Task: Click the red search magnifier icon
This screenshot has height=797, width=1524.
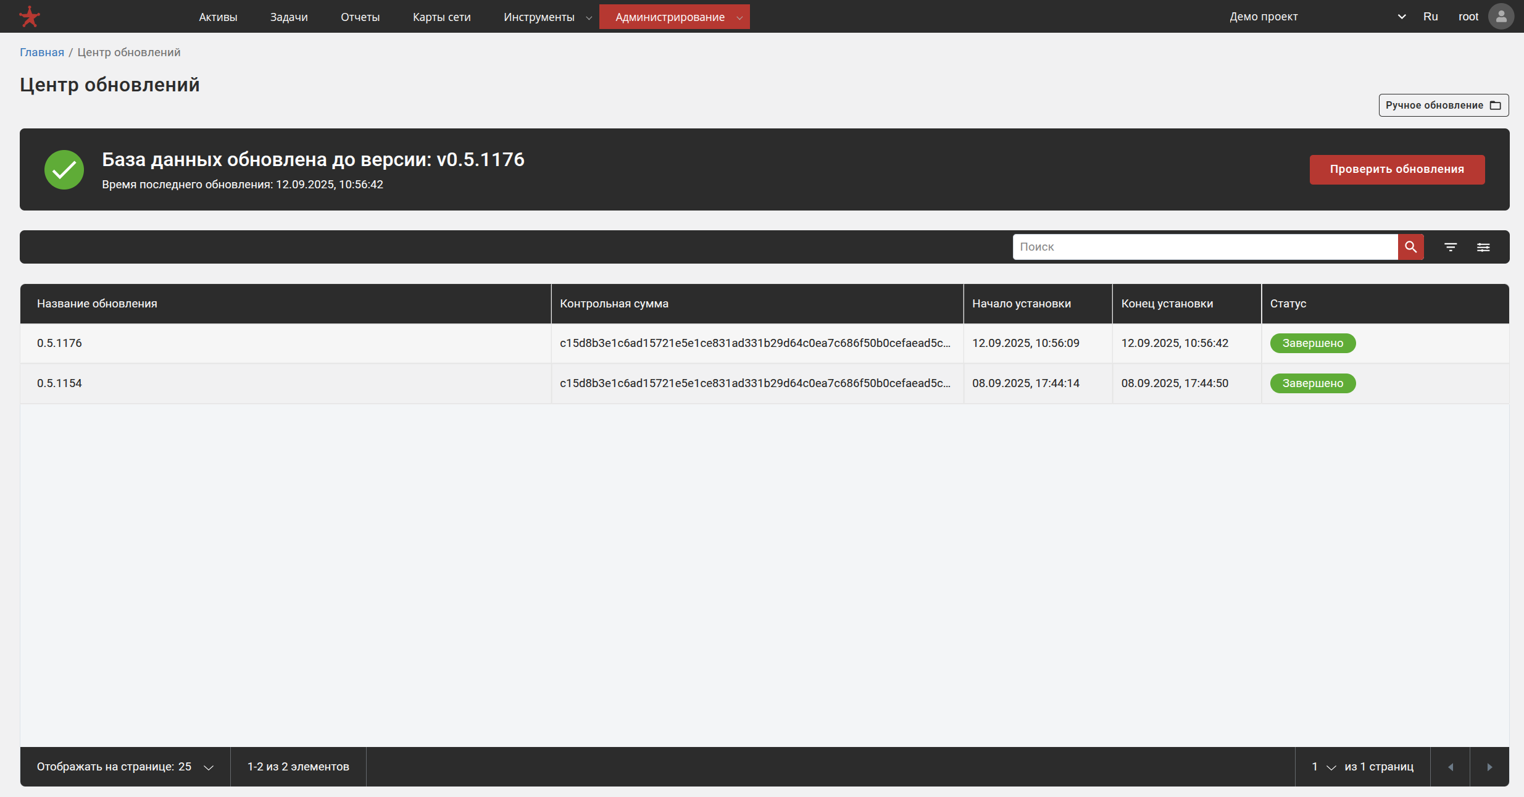Action: 1410,247
